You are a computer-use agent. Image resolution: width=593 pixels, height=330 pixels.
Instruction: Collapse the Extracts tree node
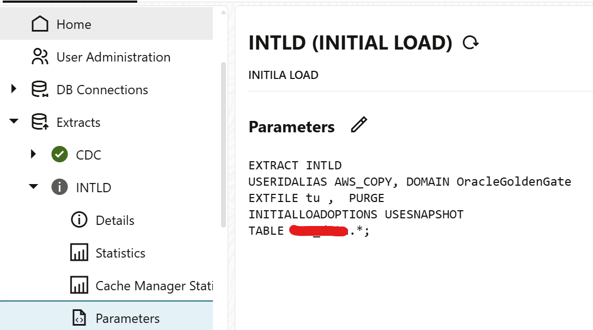(14, 121)
